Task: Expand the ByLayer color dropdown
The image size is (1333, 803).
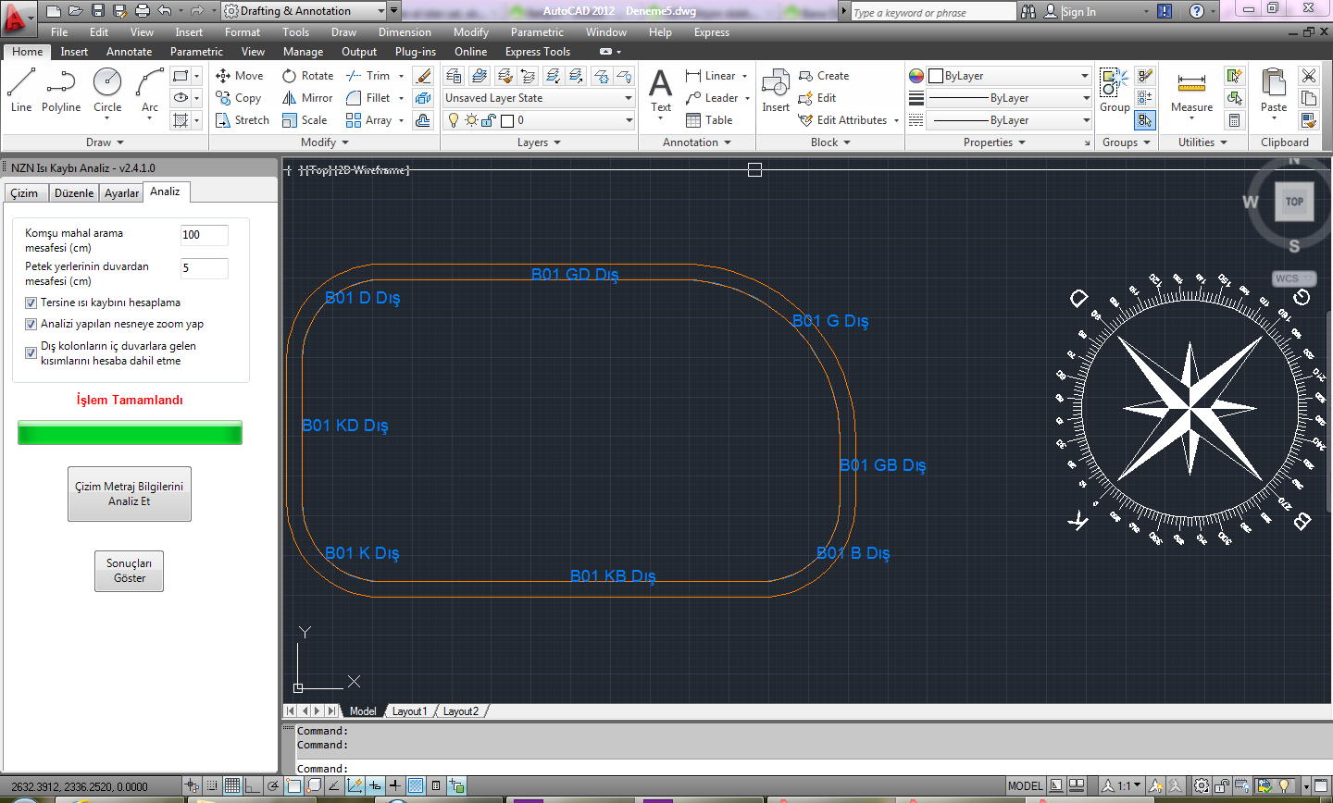Action: coord(1009,76)
